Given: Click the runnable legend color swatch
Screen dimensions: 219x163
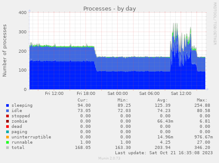Looking at the screenshot, I should coord(7,142).
